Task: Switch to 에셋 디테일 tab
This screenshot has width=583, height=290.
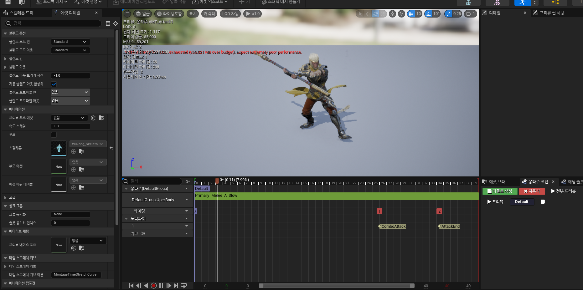Action: tap(70, 13)
